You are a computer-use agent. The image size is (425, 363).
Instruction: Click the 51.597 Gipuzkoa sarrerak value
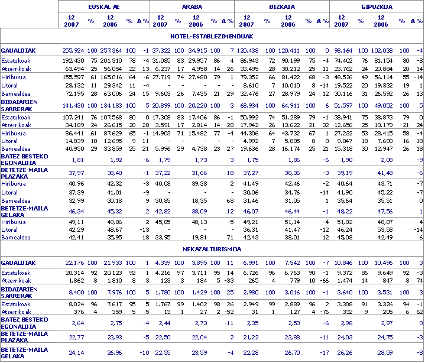coord(349,104)
